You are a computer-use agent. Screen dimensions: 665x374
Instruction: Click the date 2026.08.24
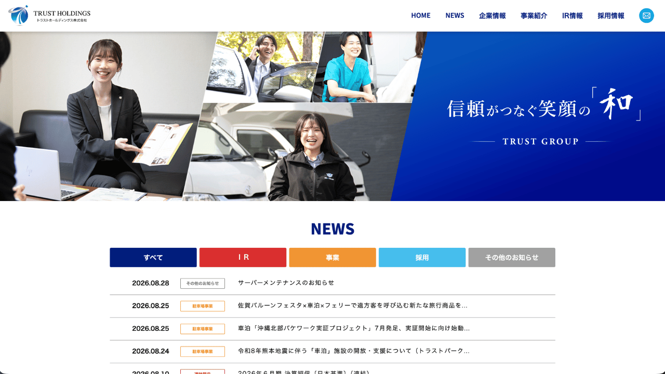(151, 351)
